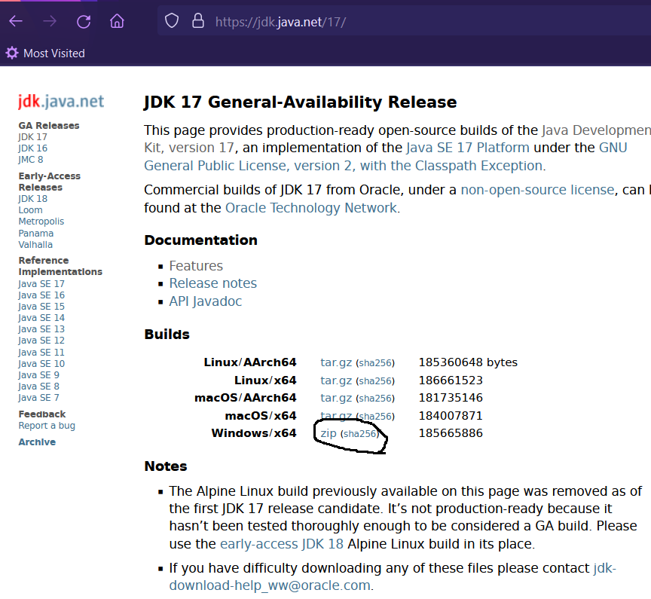The width and height of the screenshot is (651, 599).
Task: Open the Java SE 15 reference implementation
Action: [41, 307]
